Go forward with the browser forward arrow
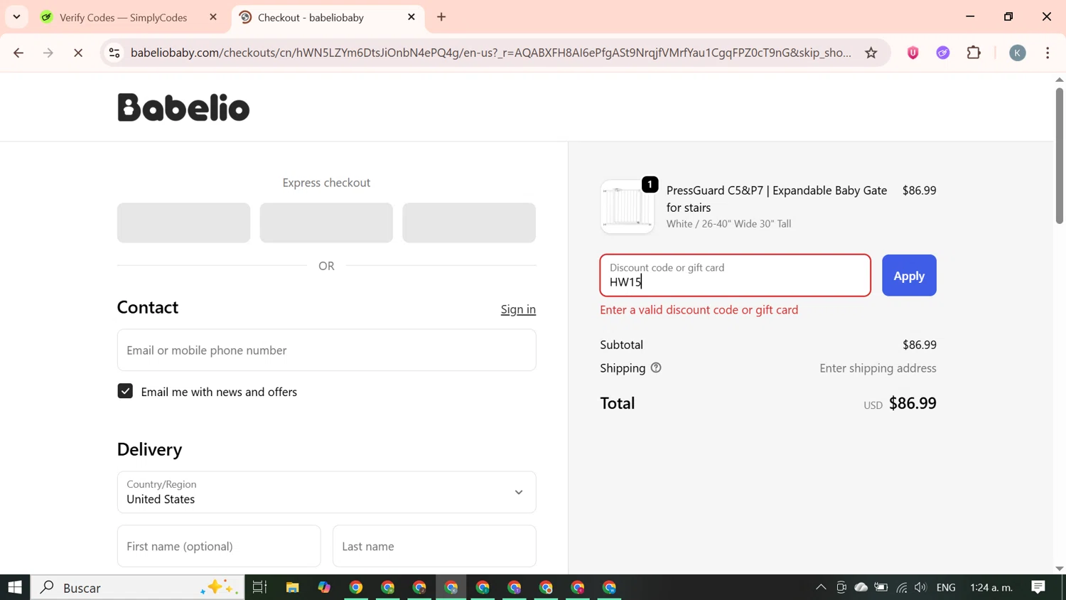 (x=48, y=53)
